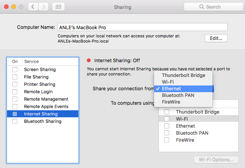245x168 pixels.
Task: Show all preferences grid icon
Action: 58,7
